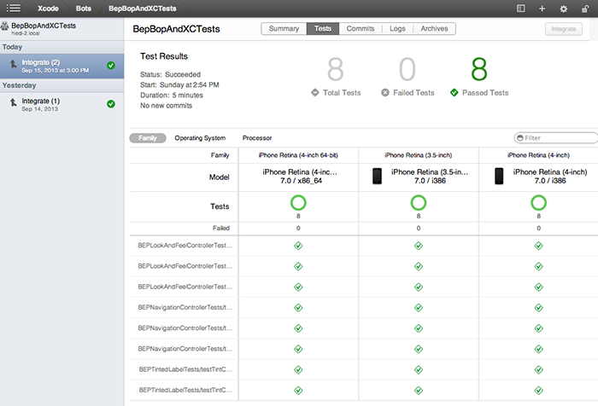The height and width of the screenshot is (406, 598).
Task: Click Tests result ring for 4-inch 64-bit column
Action: tap(298, 203)
